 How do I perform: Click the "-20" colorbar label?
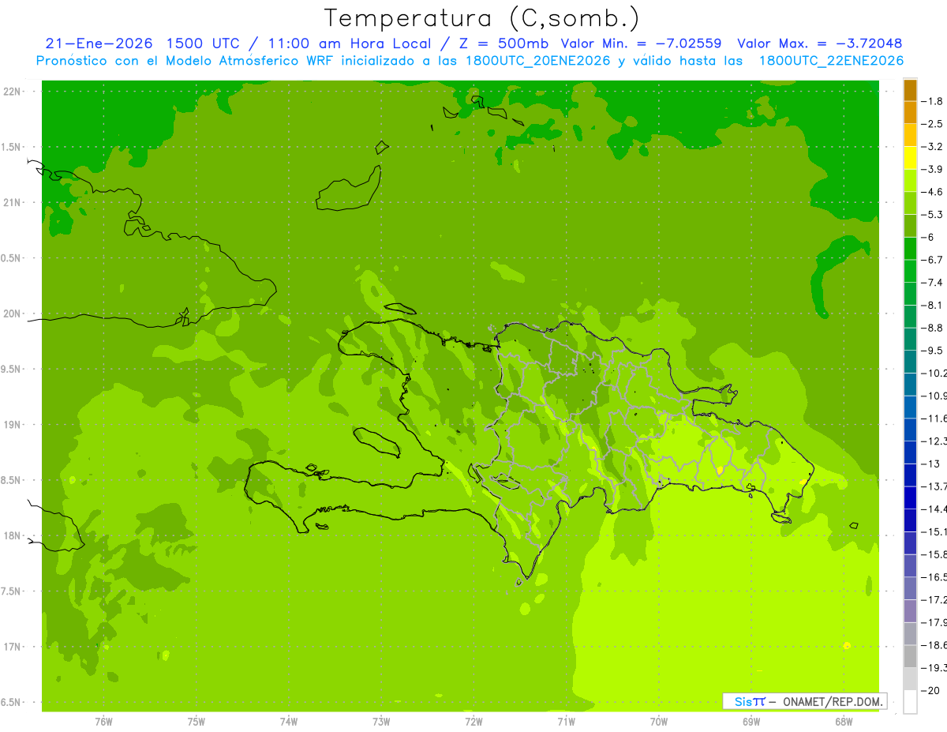tap(930, 690)
